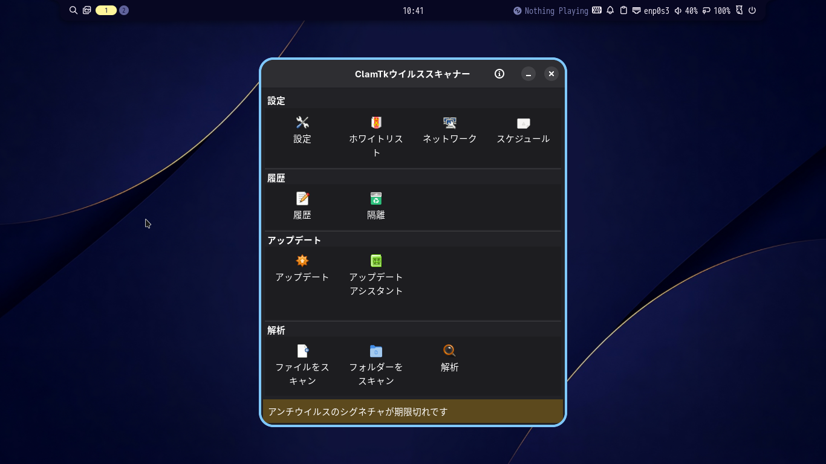Viewport: 826px width, 464px height.
Task: Click the enp0s3 network indicator
Action: pos(651,11)
